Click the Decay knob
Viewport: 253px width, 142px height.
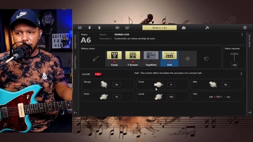[104, 84]
